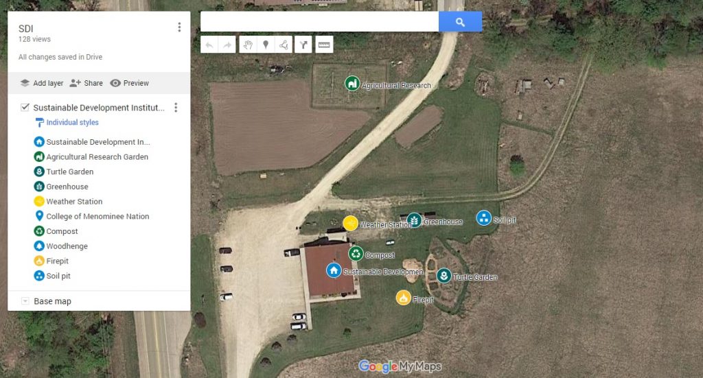703x378 pixels.
Task: Select the Draw a line tool
Action: point(284,45)
